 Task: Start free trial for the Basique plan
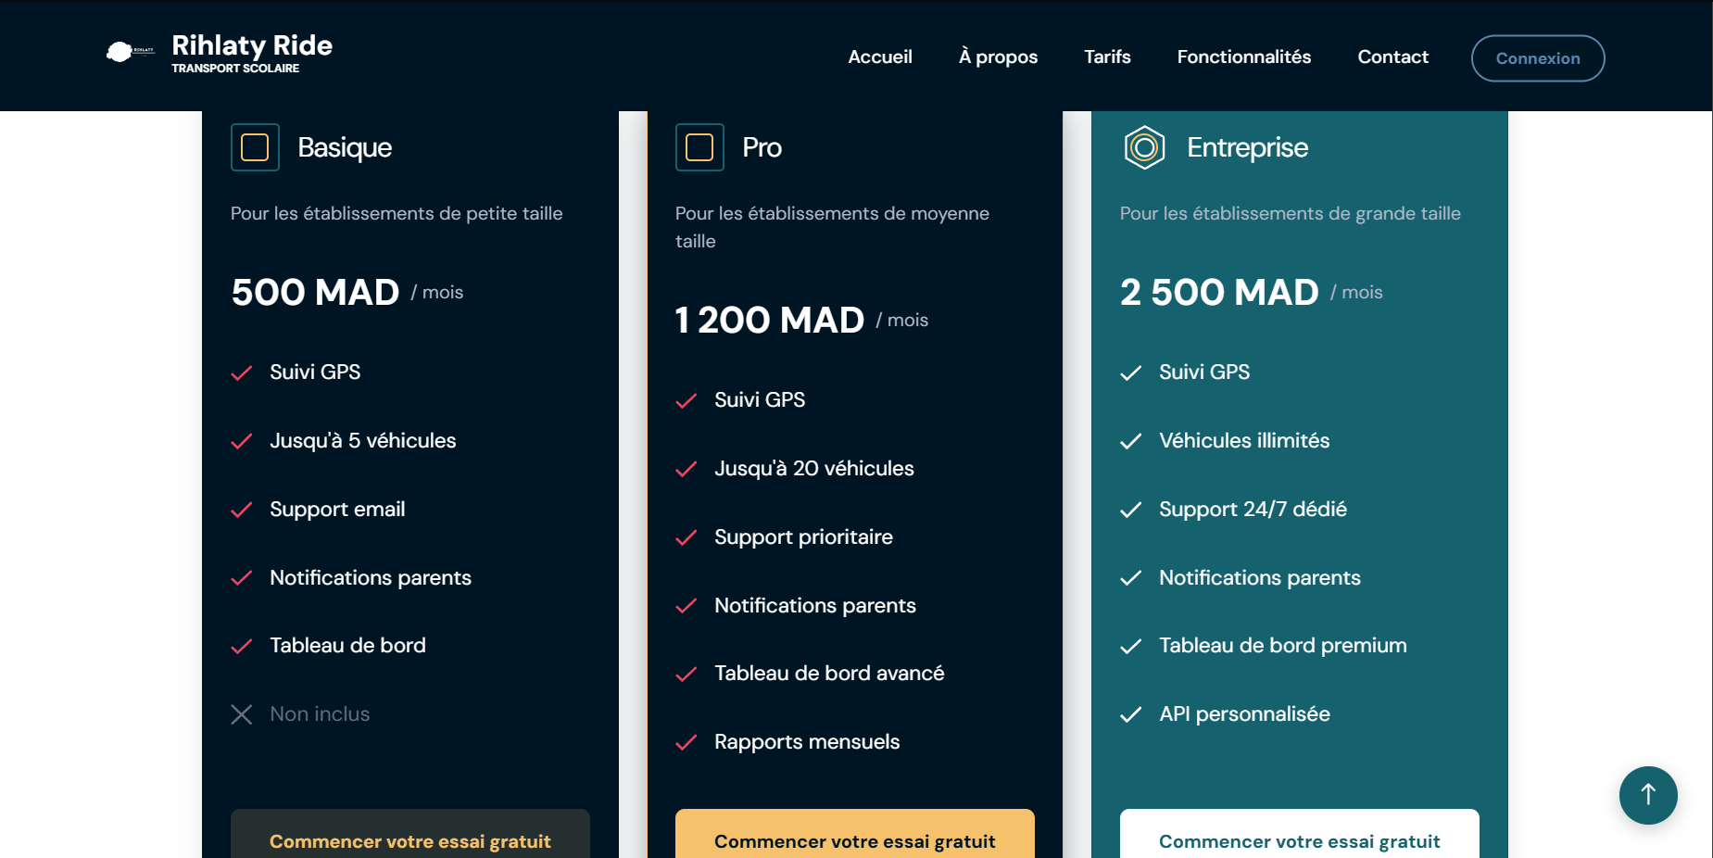409,839
